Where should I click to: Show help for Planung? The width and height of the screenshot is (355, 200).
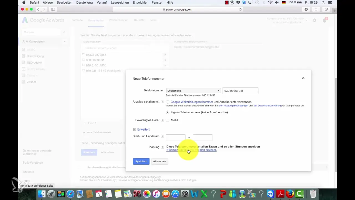click(162, 147)
